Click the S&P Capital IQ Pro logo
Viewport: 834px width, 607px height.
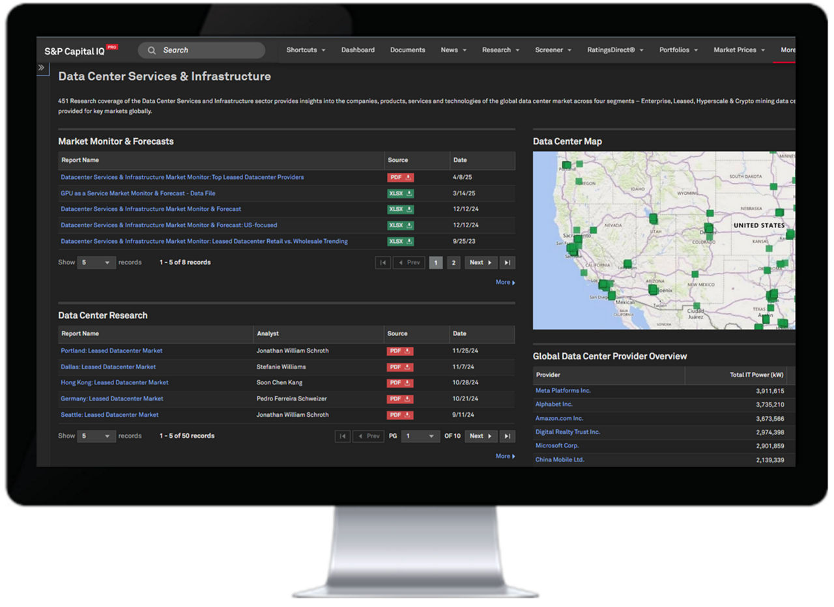[x=81, y=50]
